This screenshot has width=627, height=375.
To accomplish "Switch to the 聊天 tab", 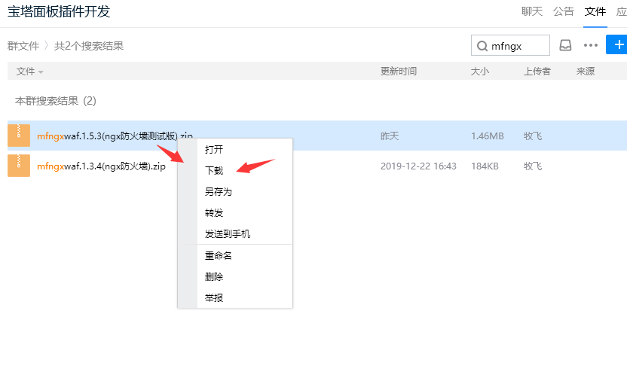I will [x=532, y=11].
